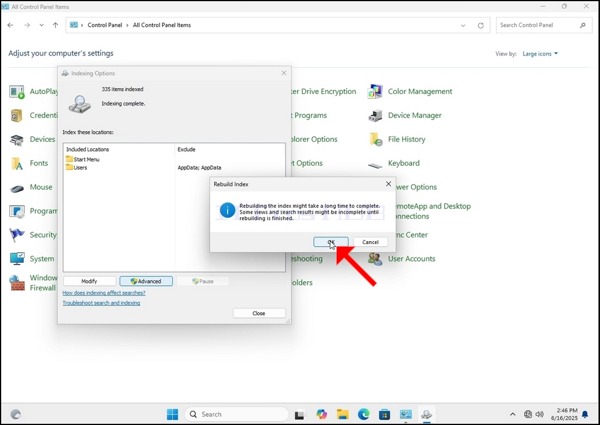
Task: Open the recent locations dropdown arrow
Action: [41, 25]
